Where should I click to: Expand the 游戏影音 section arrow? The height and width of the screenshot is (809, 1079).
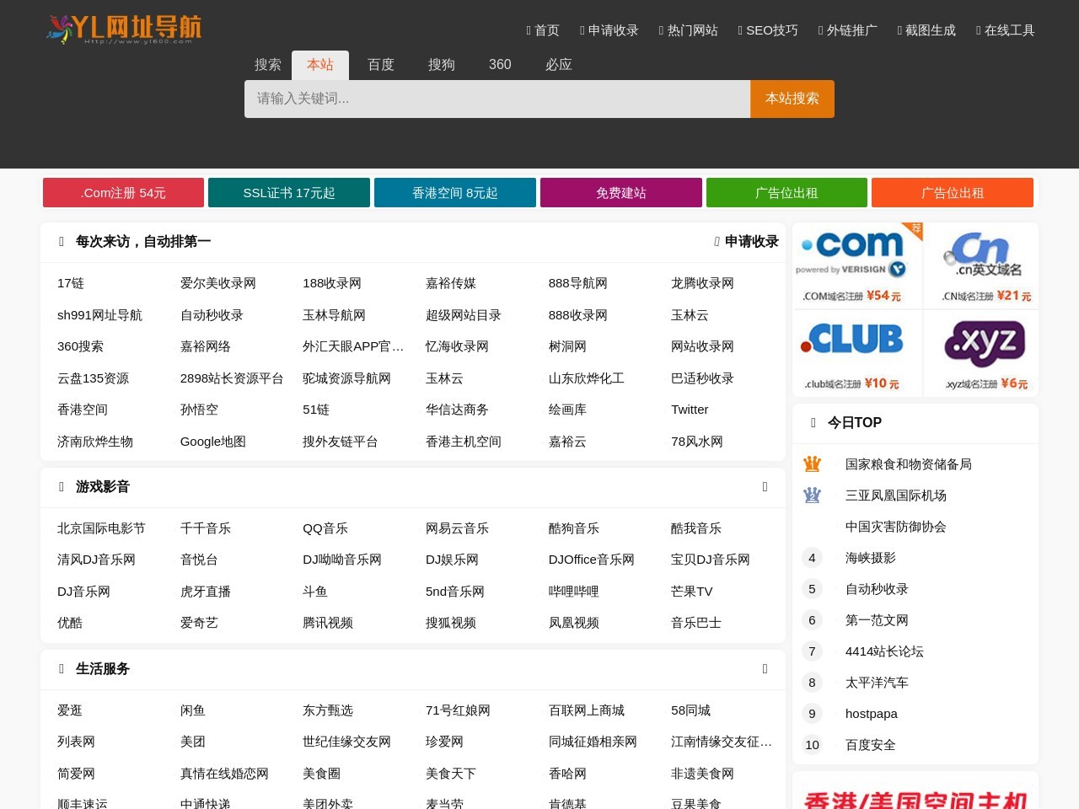(765, 487)
